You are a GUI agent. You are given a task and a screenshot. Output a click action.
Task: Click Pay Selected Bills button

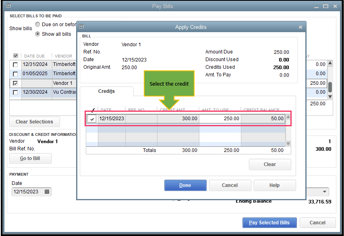pos(269,223)
